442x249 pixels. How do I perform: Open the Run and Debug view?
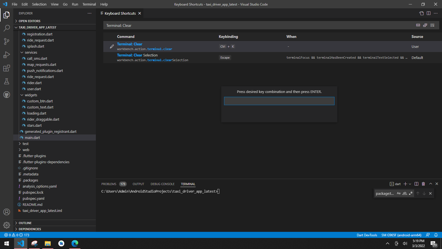click(x=7, y=55)
